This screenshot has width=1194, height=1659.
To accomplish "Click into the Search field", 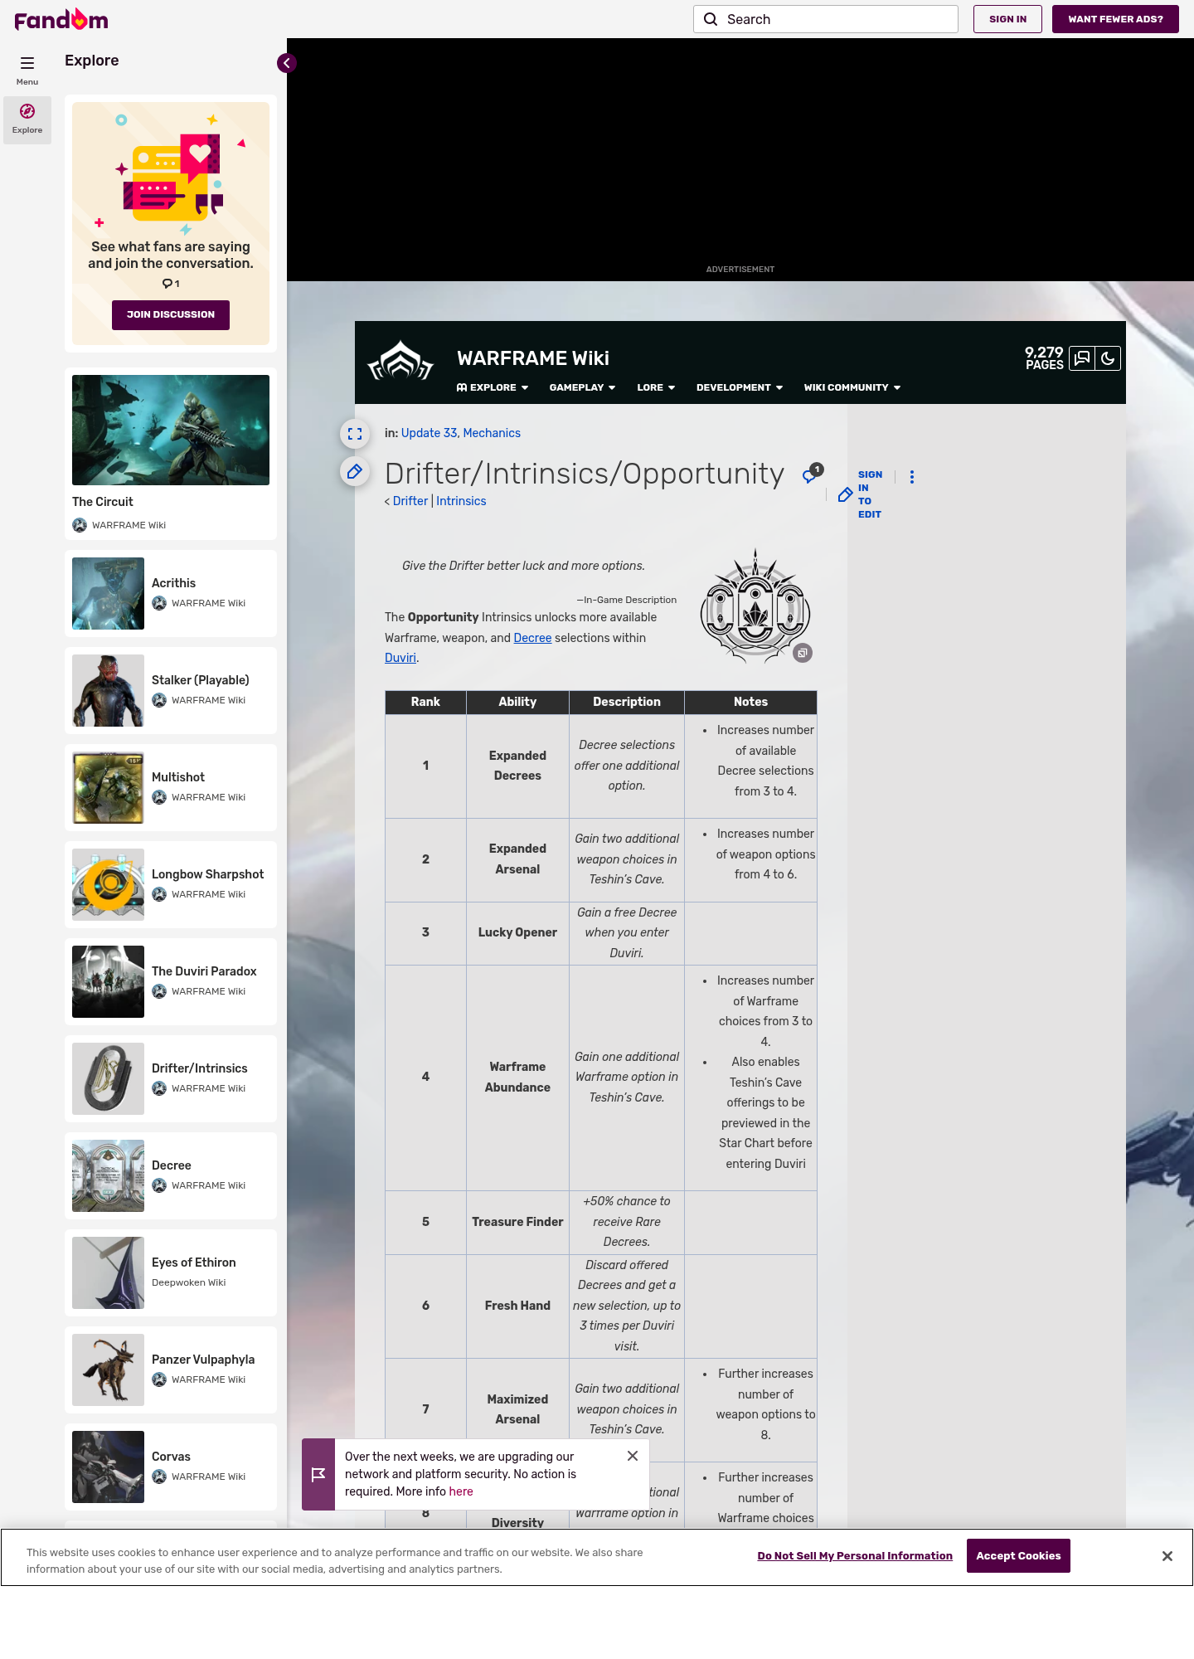I will coord(837,19).
